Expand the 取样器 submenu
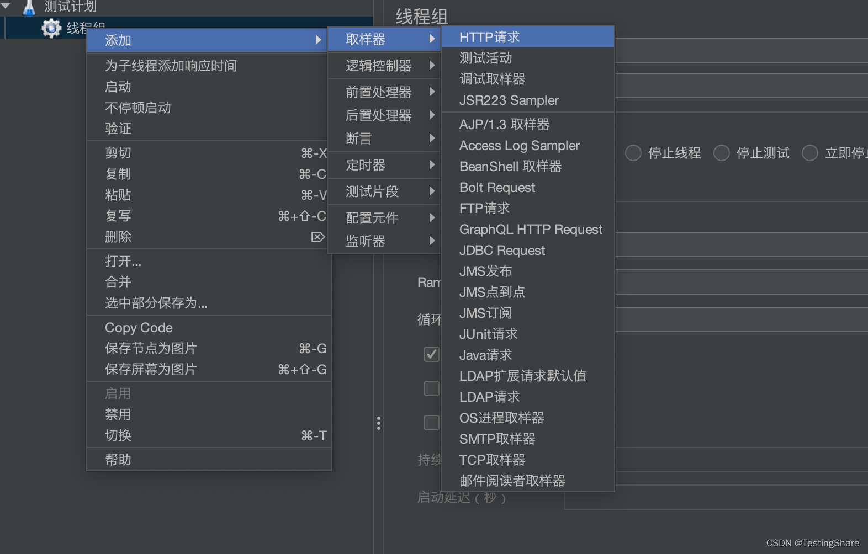Viewport: 868px width, 554px height. (x=384, y=39)
